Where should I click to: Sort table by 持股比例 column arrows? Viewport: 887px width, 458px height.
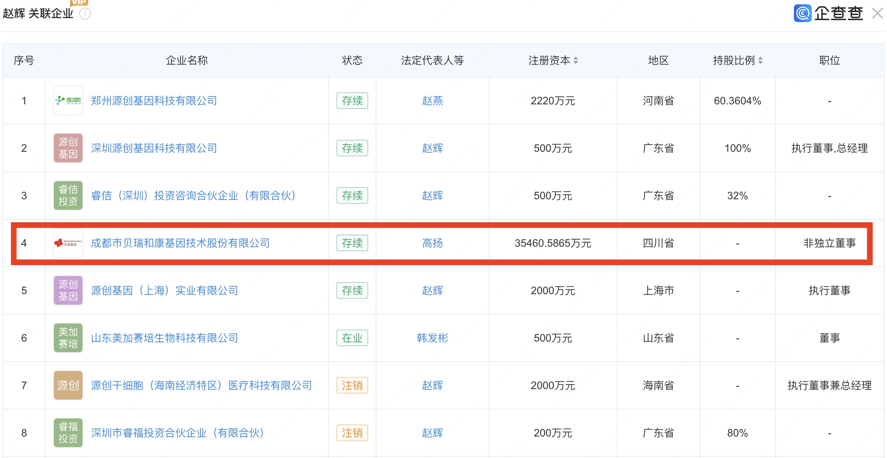[760, 60]
